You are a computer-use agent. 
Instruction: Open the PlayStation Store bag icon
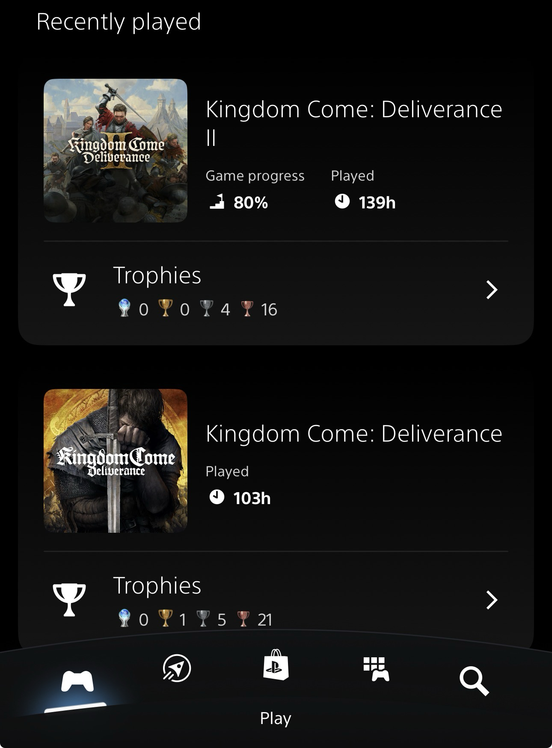tap(276, 665)
